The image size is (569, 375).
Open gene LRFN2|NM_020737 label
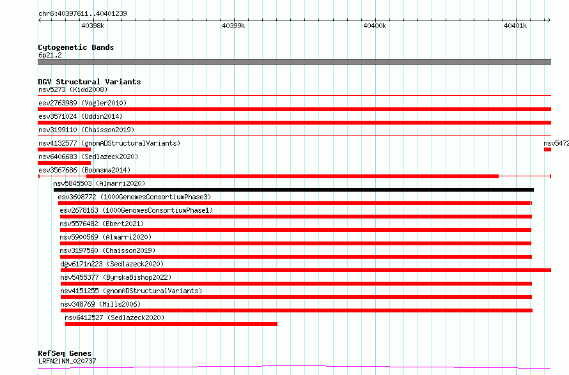coord(67,361)
